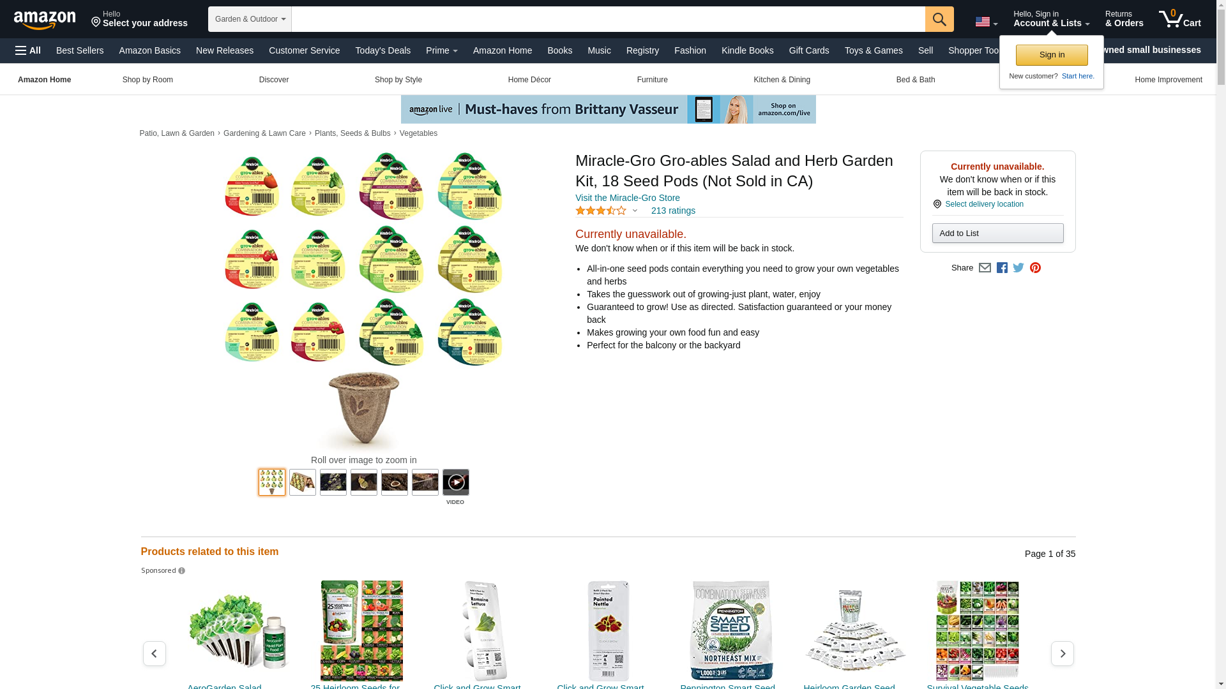The image size is (1226, 689).
Task: Open the All hamburger menu
Action: tap(28, 50)
